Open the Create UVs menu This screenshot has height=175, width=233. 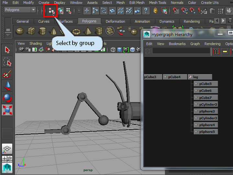(x=210, y=3)
